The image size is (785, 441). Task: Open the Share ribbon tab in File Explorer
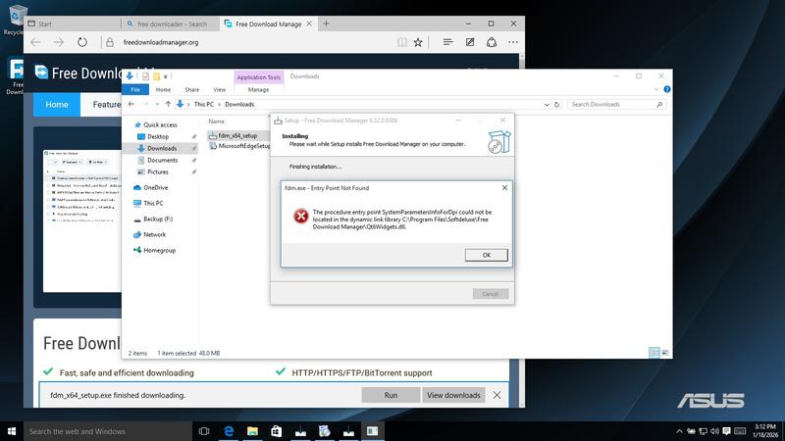[x=191, y=89]
